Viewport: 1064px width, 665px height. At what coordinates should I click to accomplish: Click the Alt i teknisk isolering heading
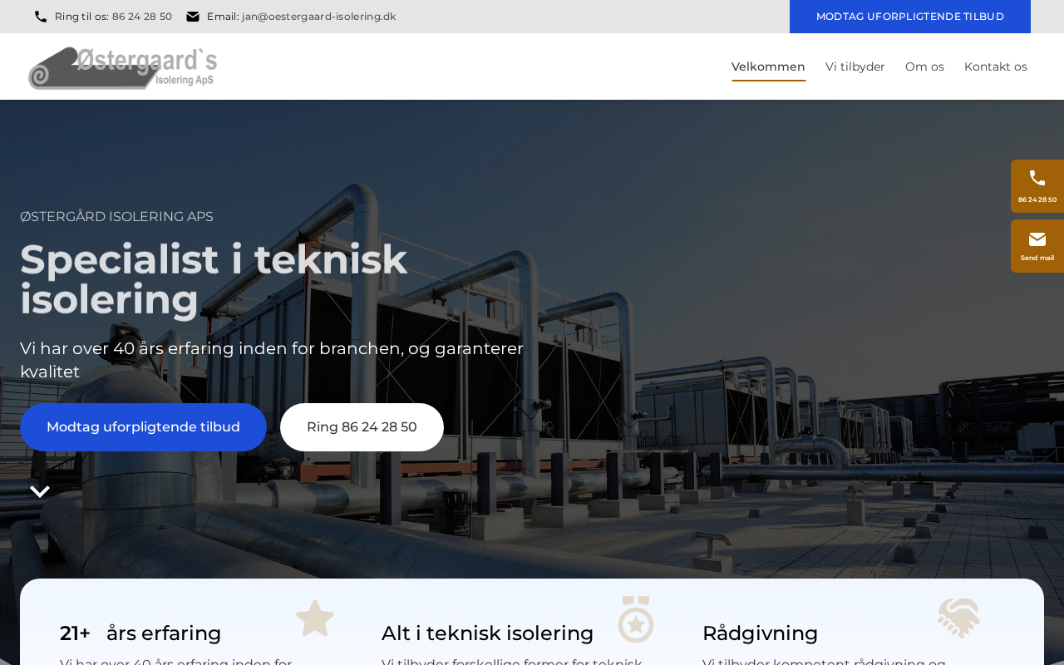[x=487, y=633]
